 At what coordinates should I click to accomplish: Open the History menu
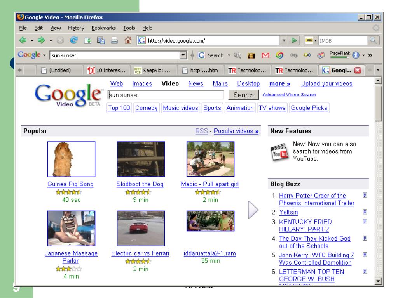[x=76, y=28]
